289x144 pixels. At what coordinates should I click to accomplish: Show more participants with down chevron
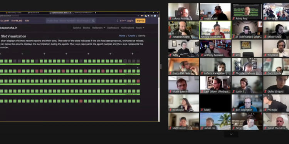click(x=231, y=134)
